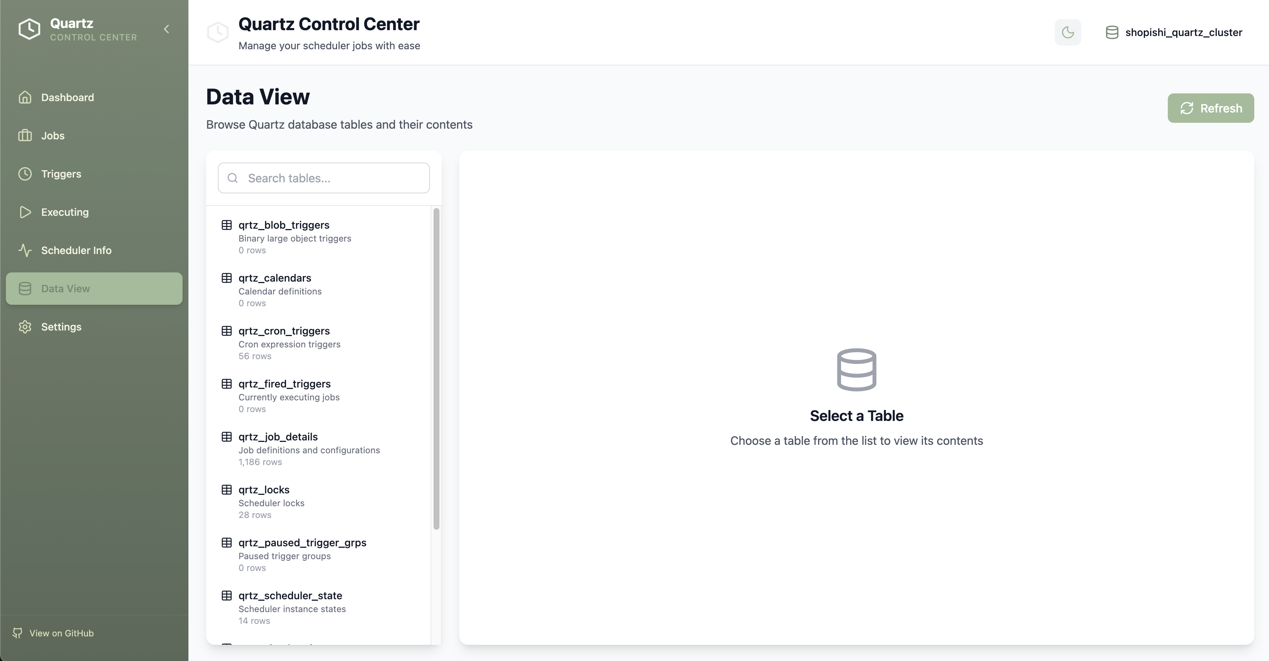Click the Triggers clock icon
Screen dimensions: 1269x661
click(25, 174)
